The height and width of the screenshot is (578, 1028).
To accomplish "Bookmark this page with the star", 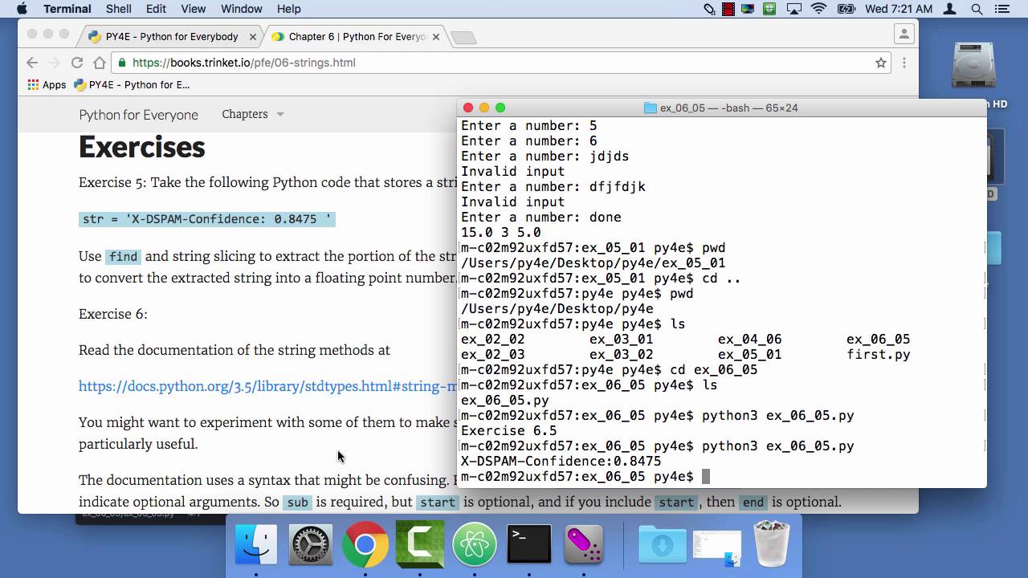I will click(x=881, y=63).
